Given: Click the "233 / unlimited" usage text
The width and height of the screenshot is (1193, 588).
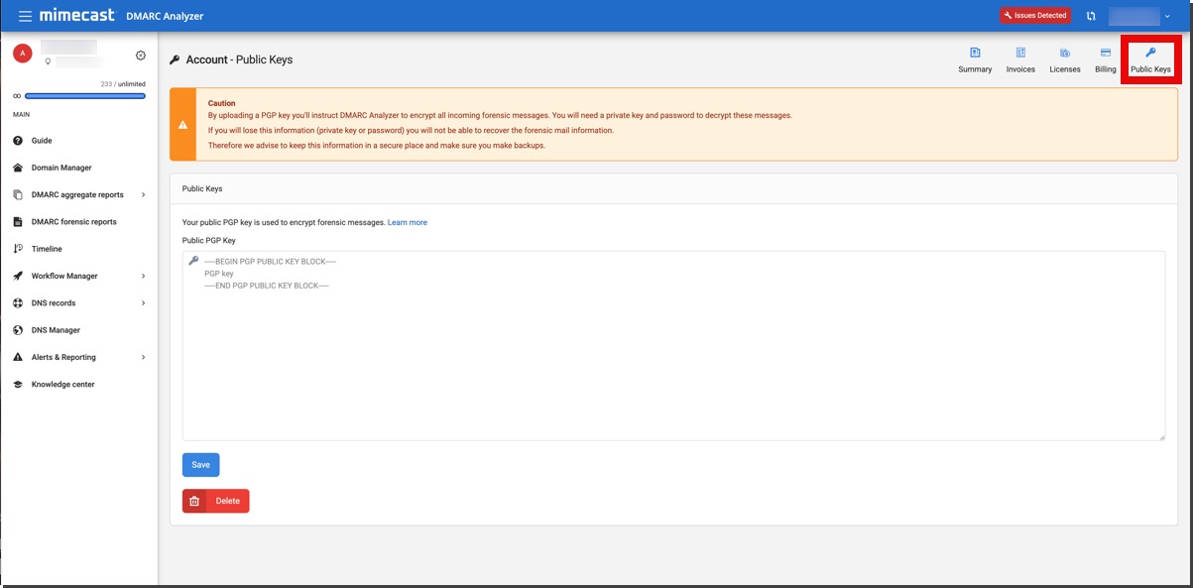Looking at the screenshot, I should [x=123, y=84].
